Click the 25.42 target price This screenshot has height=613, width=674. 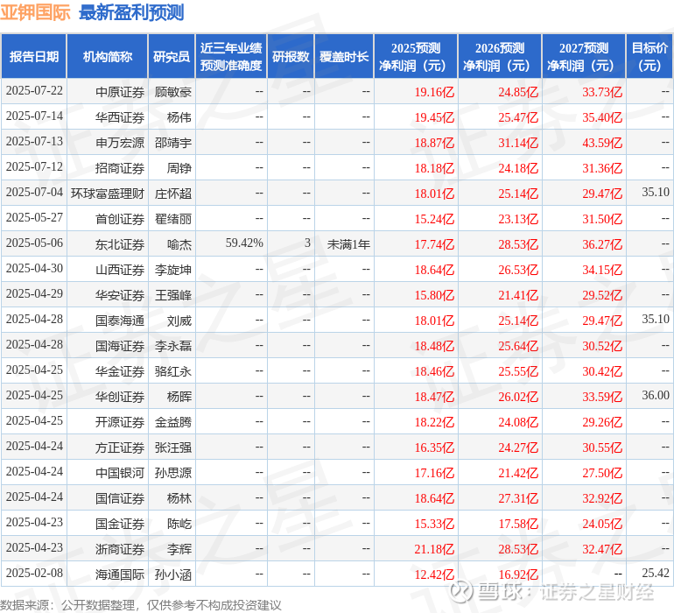point(656,573)
